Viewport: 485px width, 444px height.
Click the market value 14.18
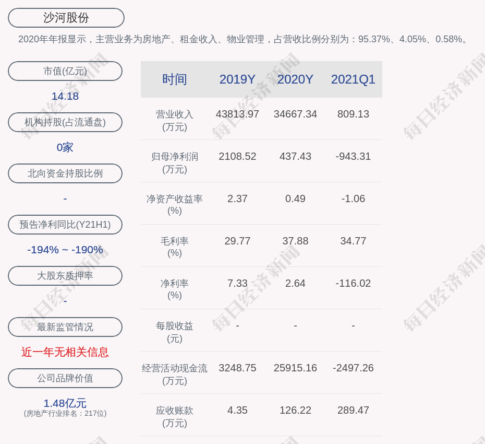pos(65,96)
